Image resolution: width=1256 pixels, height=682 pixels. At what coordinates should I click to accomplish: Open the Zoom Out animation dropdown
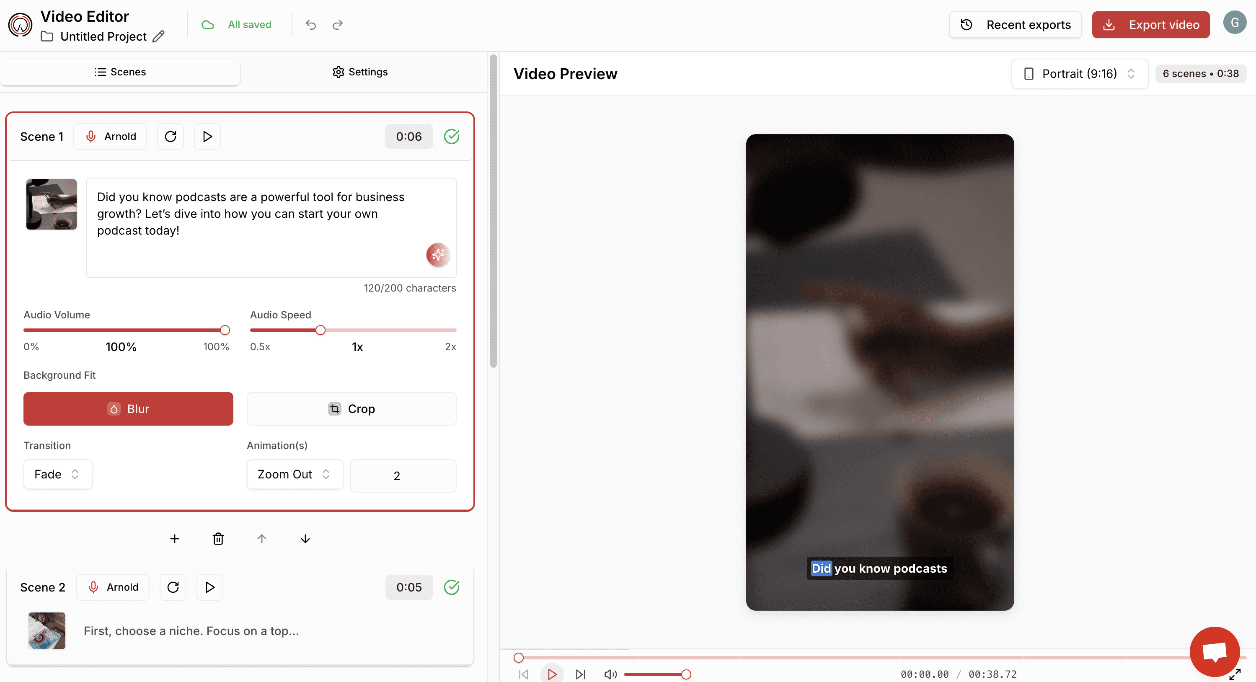click(x=295, y=474)
